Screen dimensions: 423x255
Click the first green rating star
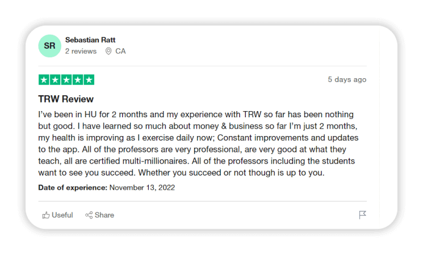pyautogui.click(x=44, y=80)
